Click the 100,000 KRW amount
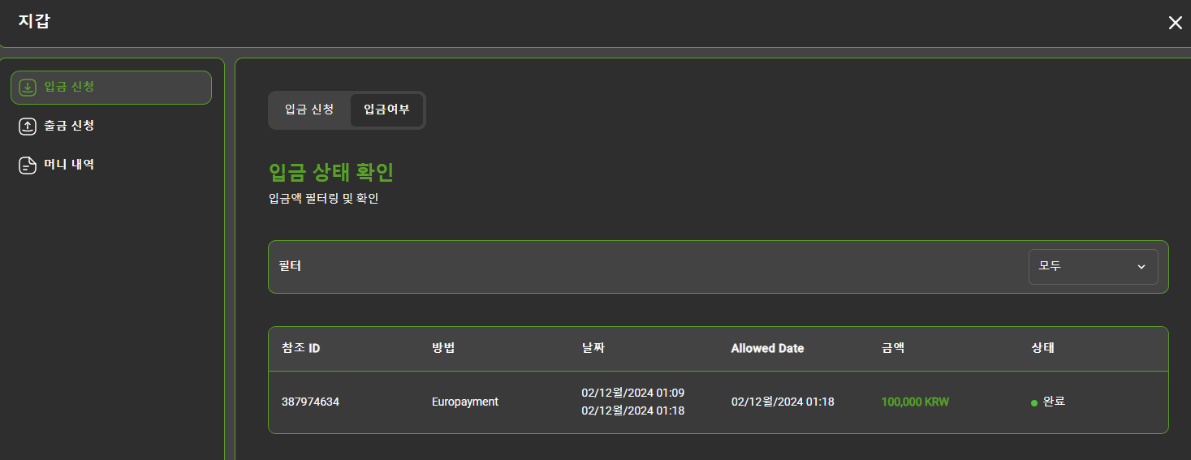Viewport: 1191px width, 460px height. point(915,402)
